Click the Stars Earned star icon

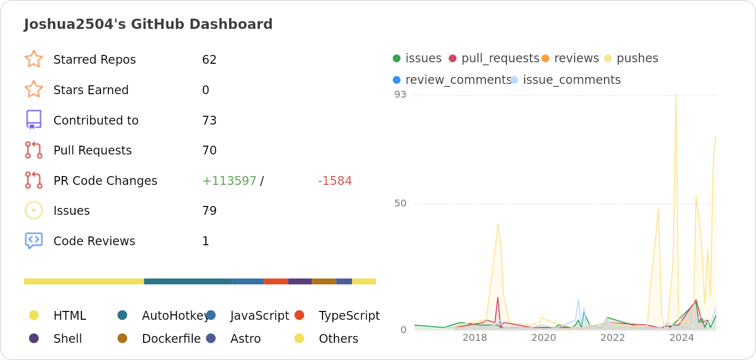click(x=34, y=90)
